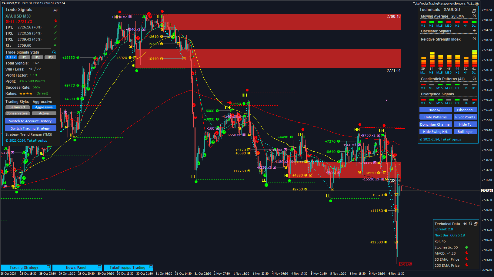Expand the Oscillator Signals plus icon
This screenshot has height=277, width=494.
click(474, 31)
